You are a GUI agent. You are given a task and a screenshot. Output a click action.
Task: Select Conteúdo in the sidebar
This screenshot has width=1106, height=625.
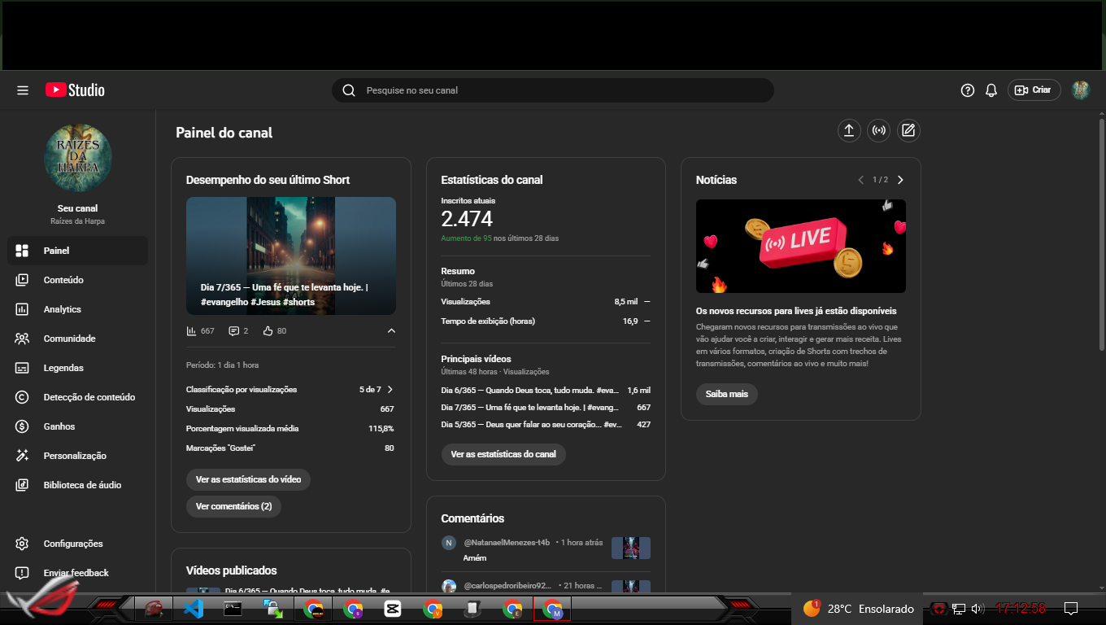coord(63,280)
